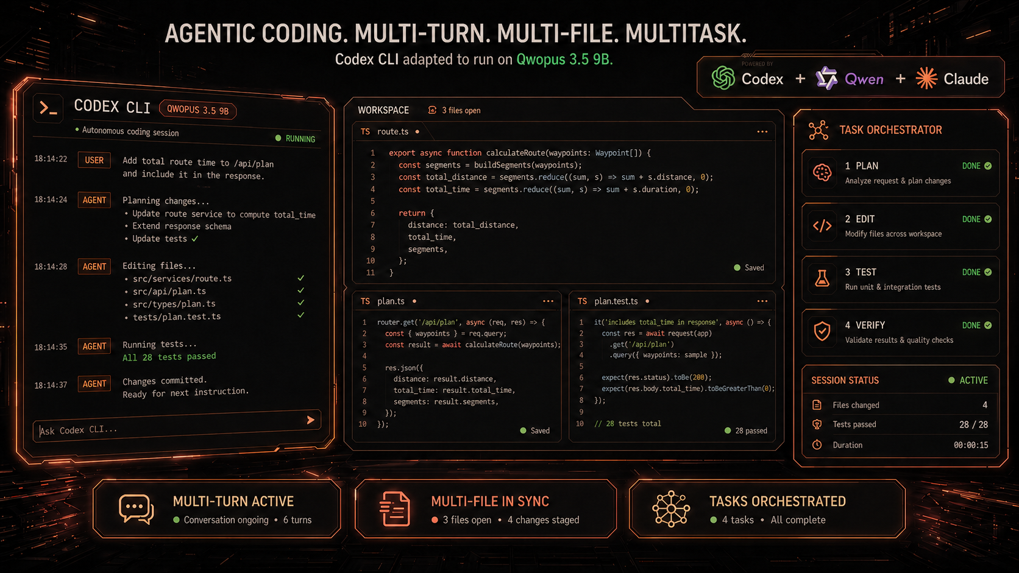1019x573 pixels.
Task: Click the Qwopus 3.5 9B green headline text
Action: coord(564,59)
